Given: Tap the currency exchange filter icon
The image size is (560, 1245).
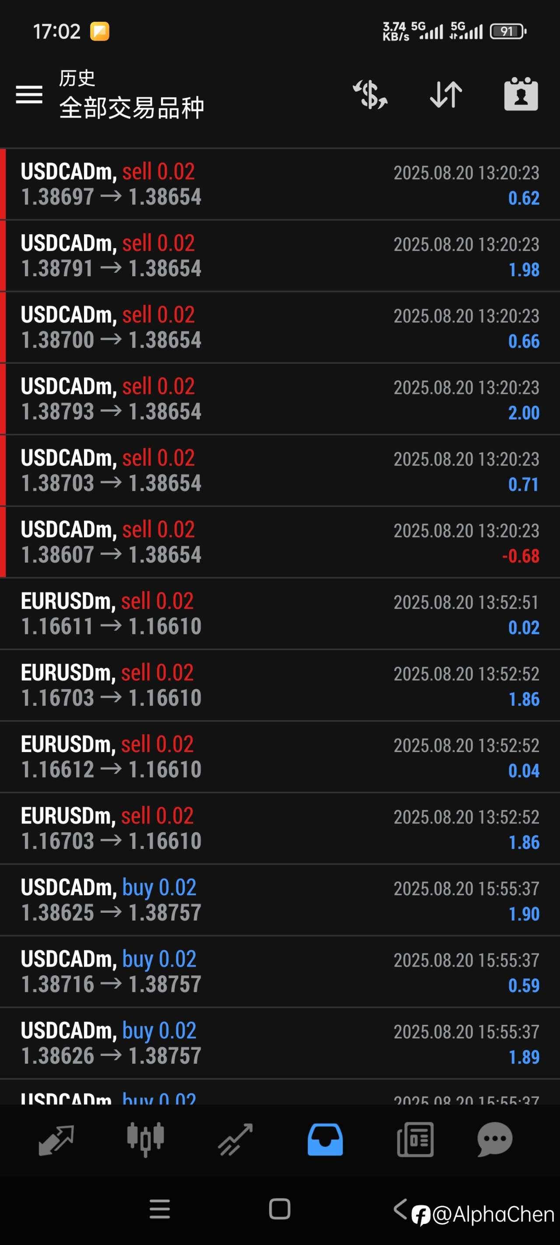Looking at the screenshot, I should pyautogui.click(x=370, y=94).
